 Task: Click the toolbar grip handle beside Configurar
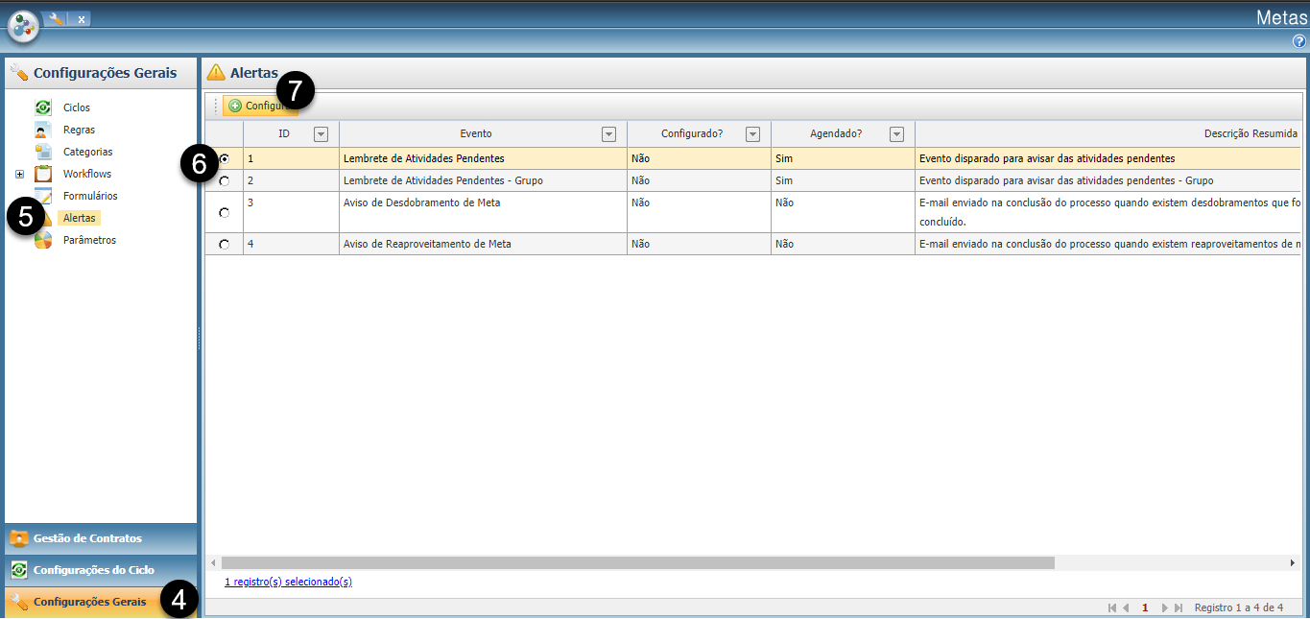(216, 106)
